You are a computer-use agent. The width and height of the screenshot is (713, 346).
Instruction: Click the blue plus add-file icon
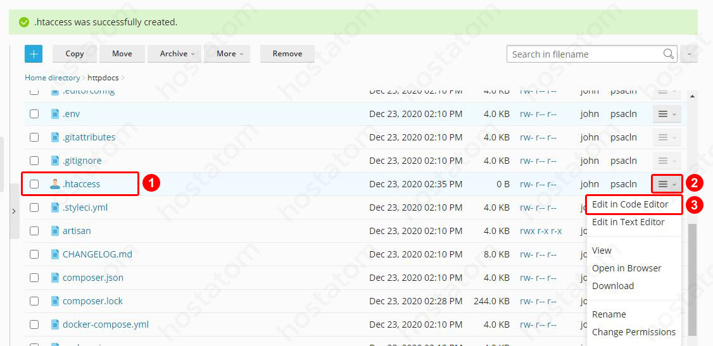[x=34, y=54]
